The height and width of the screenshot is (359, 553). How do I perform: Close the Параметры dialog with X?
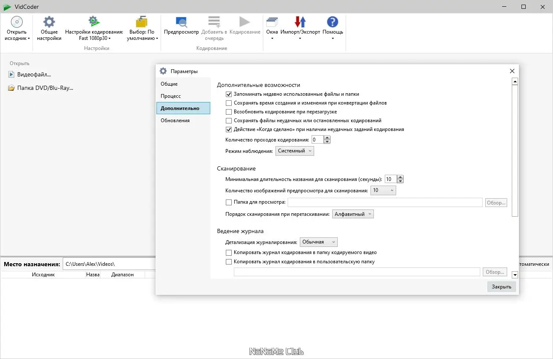coord(512,71)
